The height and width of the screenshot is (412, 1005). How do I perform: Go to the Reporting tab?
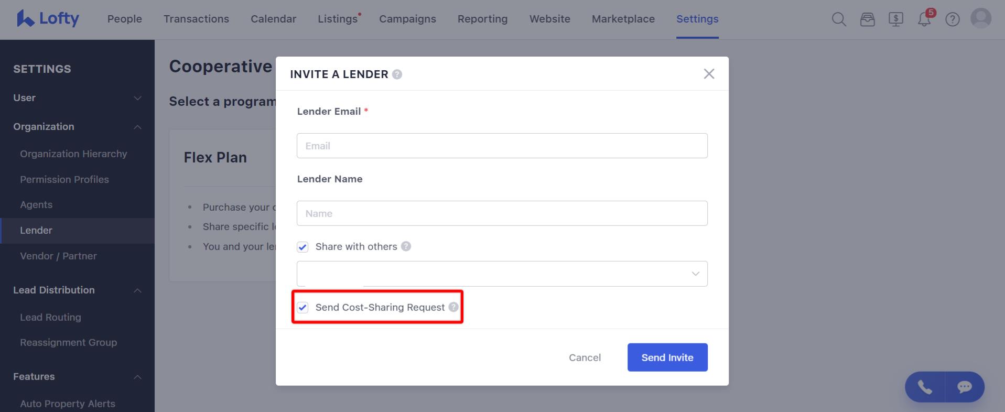click(482, 19)
